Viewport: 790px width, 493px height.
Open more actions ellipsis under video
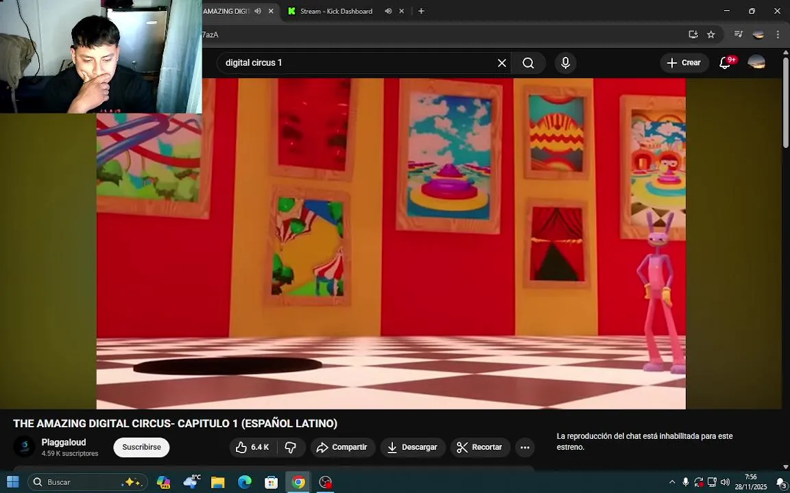(525, 447)
